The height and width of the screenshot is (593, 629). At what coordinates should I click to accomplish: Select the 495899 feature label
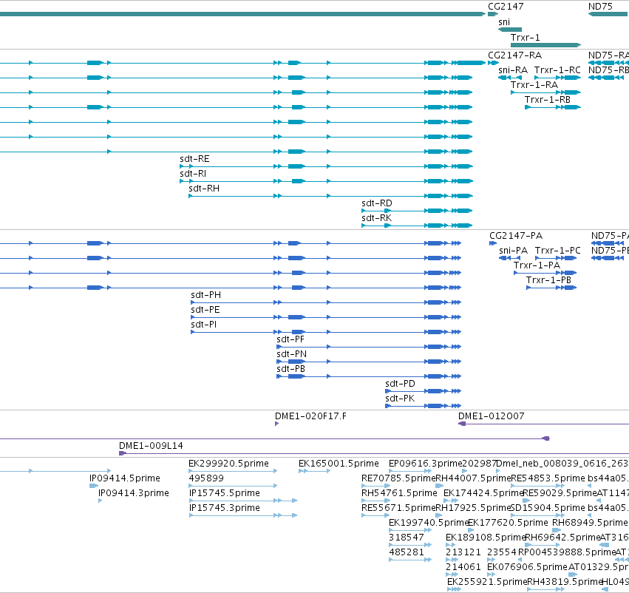pos(206,478)
